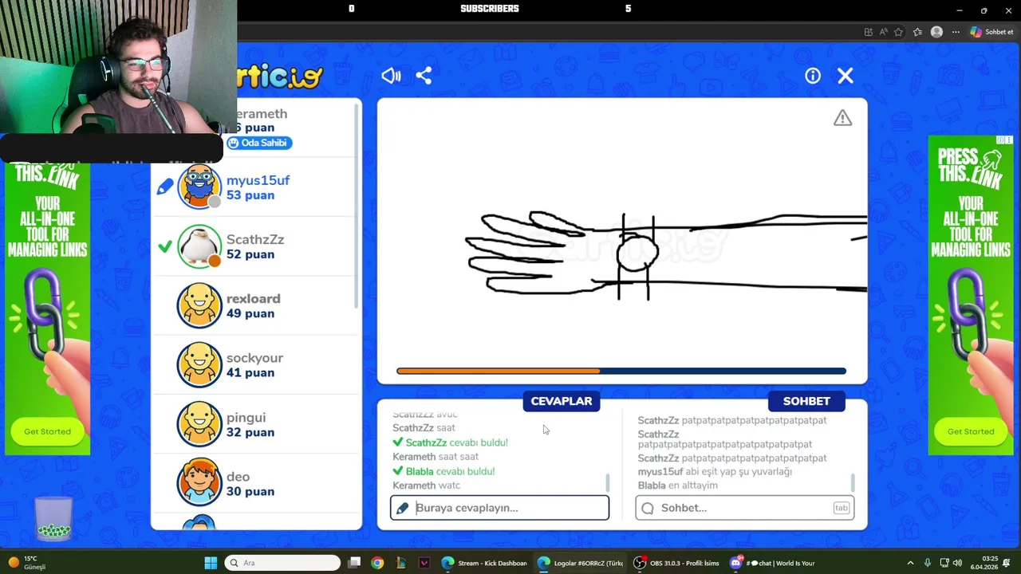Image resolution: width=1021 pixels, height=574 pixels.
Task: Open Task View in taskbar
Action: pos(355,563)
